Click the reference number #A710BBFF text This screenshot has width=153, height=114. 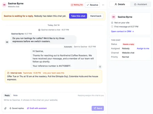pos(65,66)
